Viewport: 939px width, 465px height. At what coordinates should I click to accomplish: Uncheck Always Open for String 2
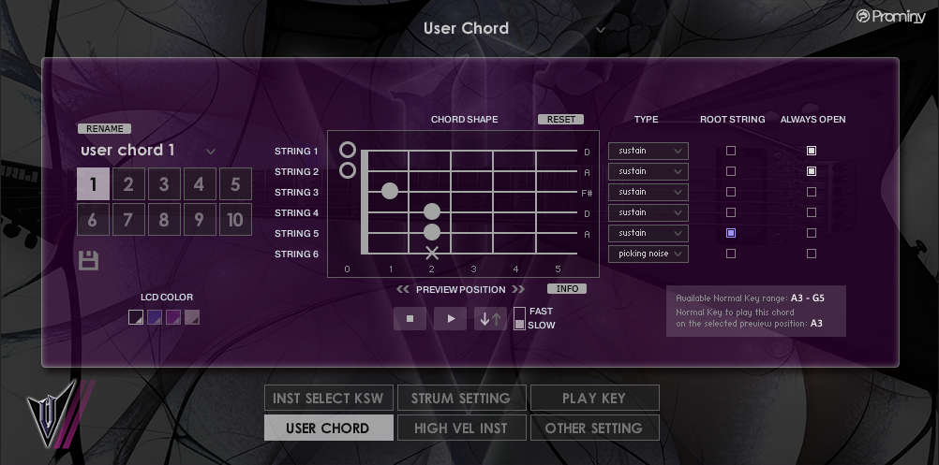pyautogui.click(x=812, y=171)
